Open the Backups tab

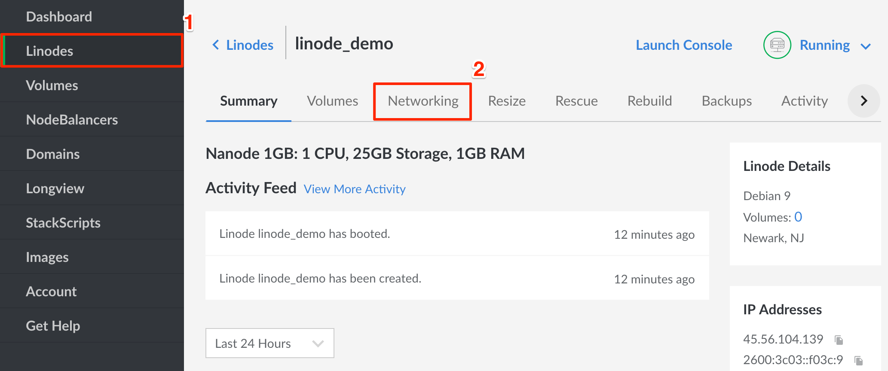726,101
